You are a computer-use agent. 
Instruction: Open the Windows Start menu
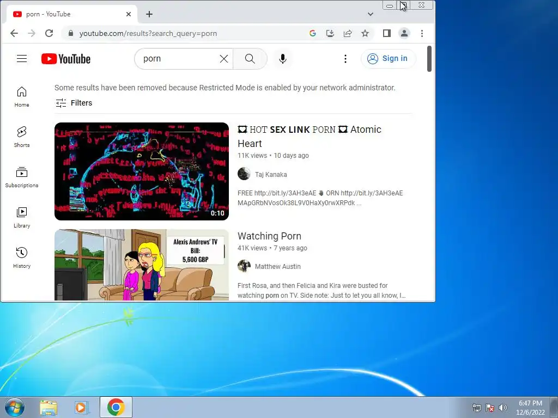tap(14, 407)
